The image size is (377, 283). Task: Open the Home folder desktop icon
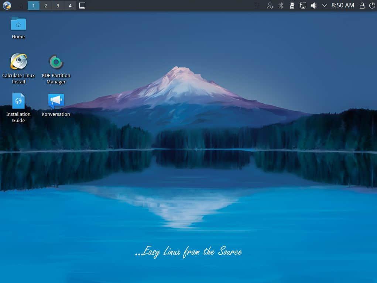(18, 24)
